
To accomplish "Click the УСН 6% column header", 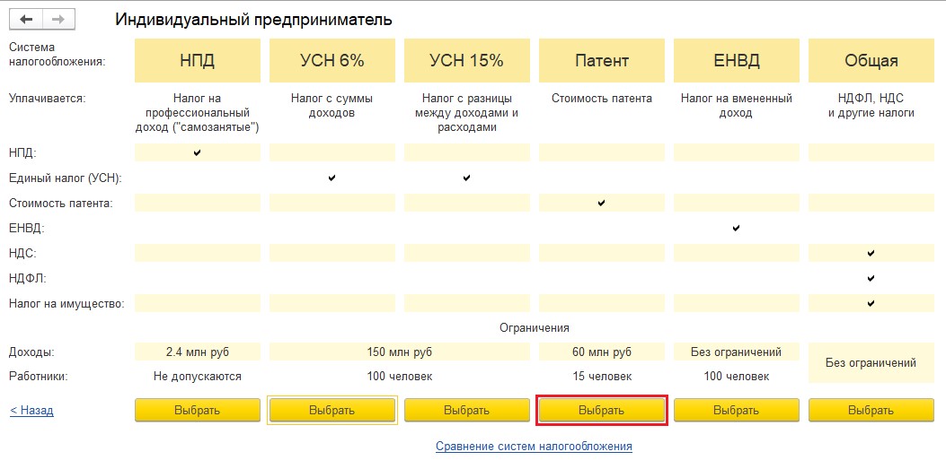I will click(332, 61).
